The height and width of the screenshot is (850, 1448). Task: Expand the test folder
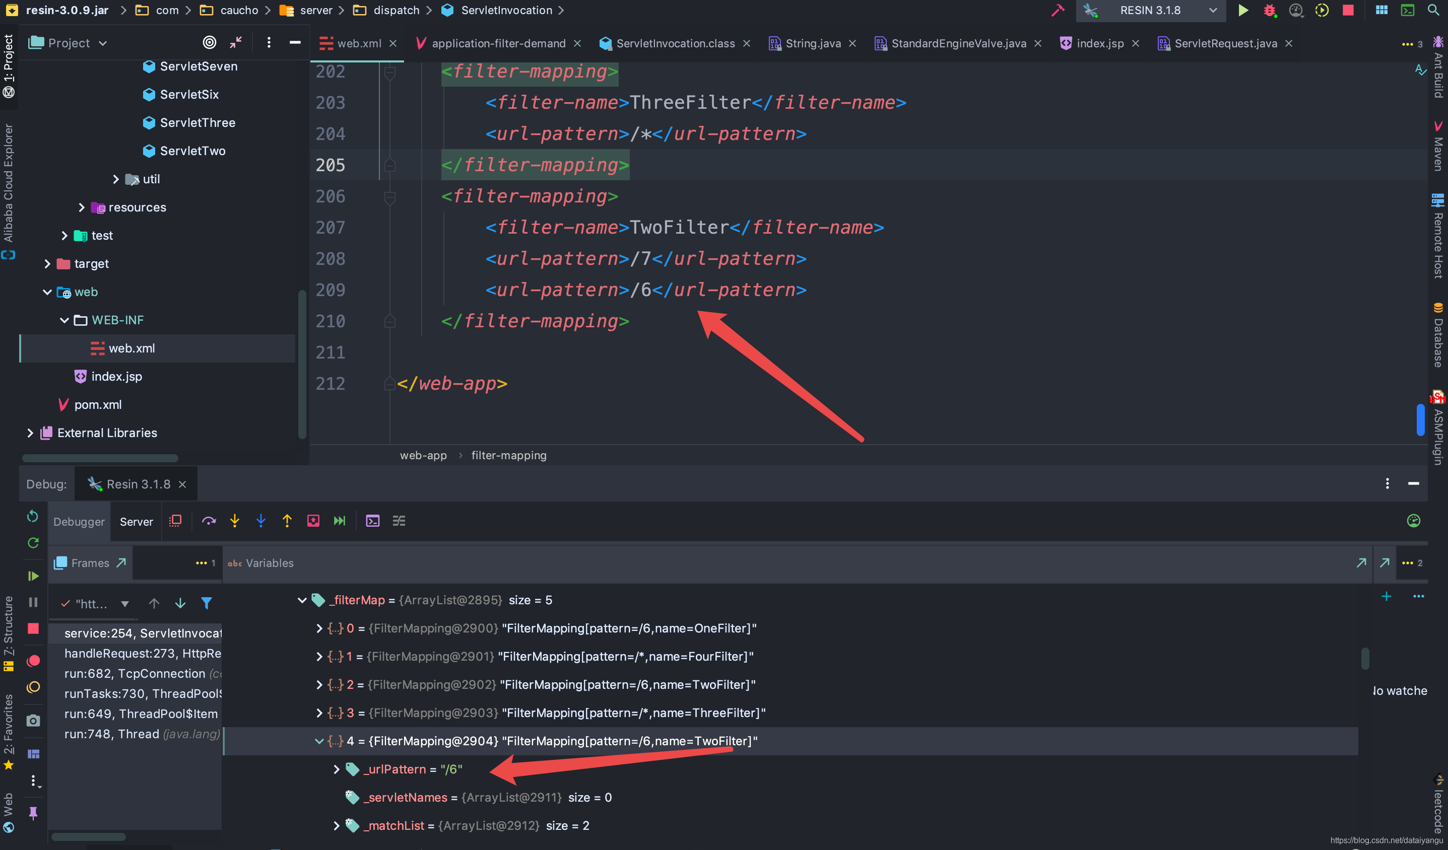click(64, 236)
